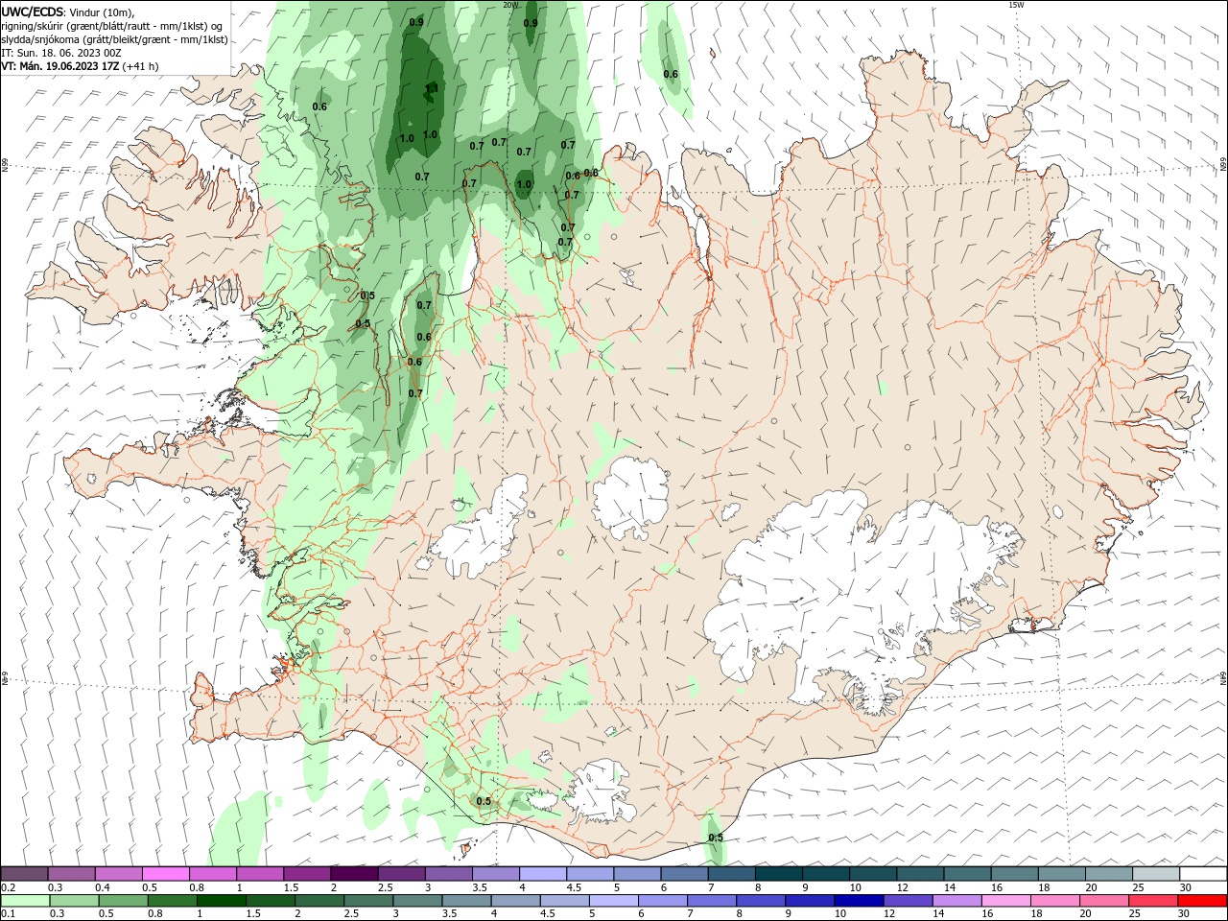Click the 'rigning/skúrir' legend description line
Screen dimensions: 1228x921
[112, 25]
